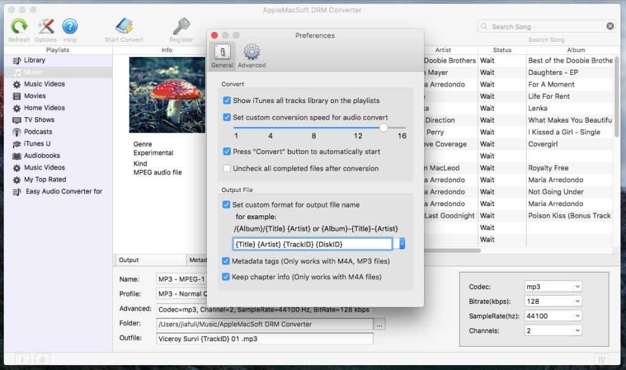The height and width of the screenshot is (370, 626).
Task: Click the Outfile name input field
Action: pyautogui.click(x=265, y=339)
